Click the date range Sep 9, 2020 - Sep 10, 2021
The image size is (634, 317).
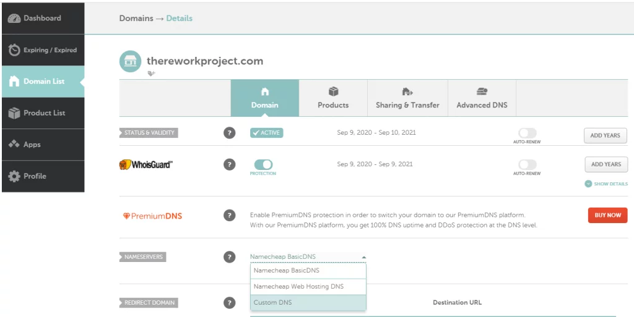[376, 133]
